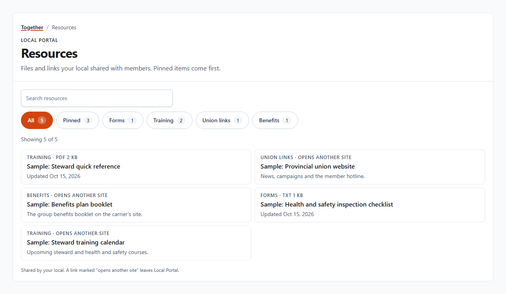This screenshot has width=506, height=294.
Task: Filter by Union links
Action: coord(222,120)
